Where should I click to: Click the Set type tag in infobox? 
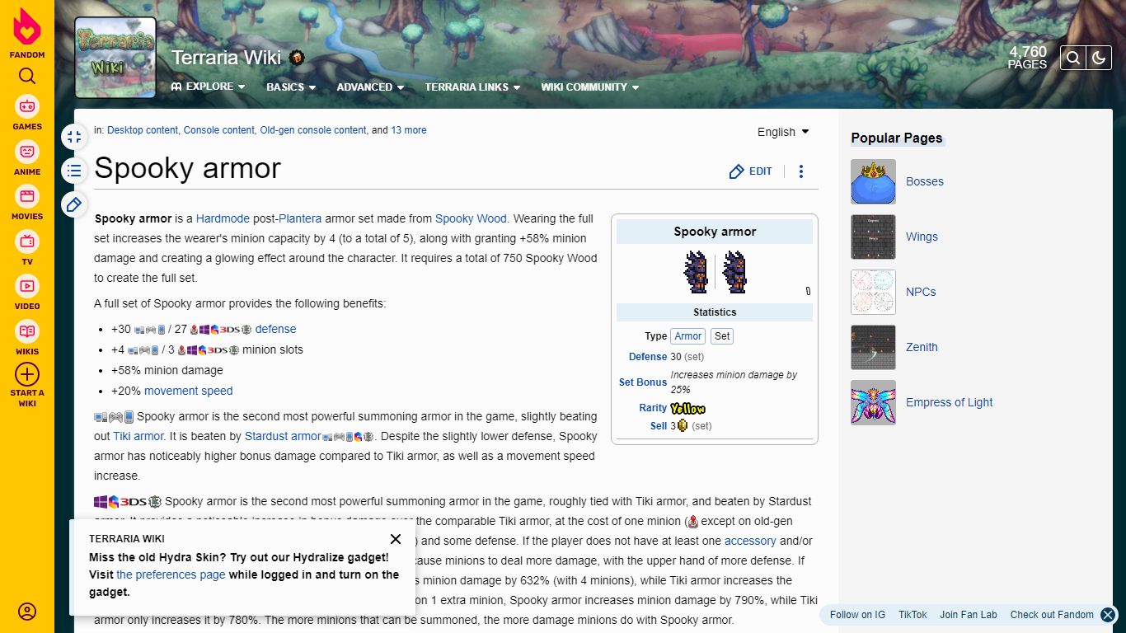point(722,336)
